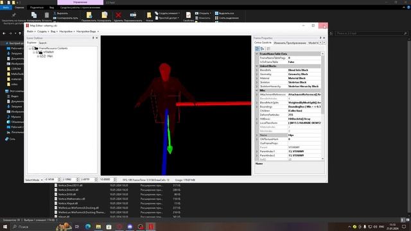Open Microsoft Edge from the taskbar
Screen dimensions: 411x231
coord(88,227)
